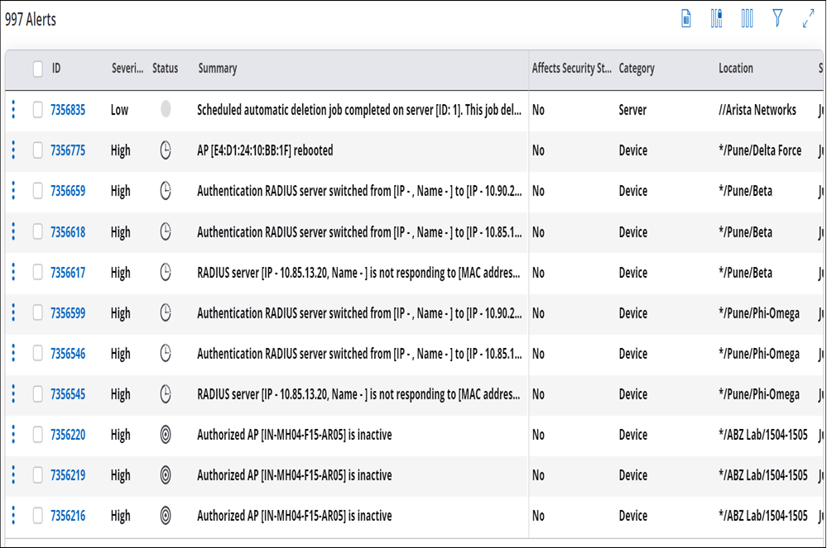Click the status clock icon for alert 7356775
Image resolution: width=827 pixels, height=548 pixels.
click(x=166, y=150)
